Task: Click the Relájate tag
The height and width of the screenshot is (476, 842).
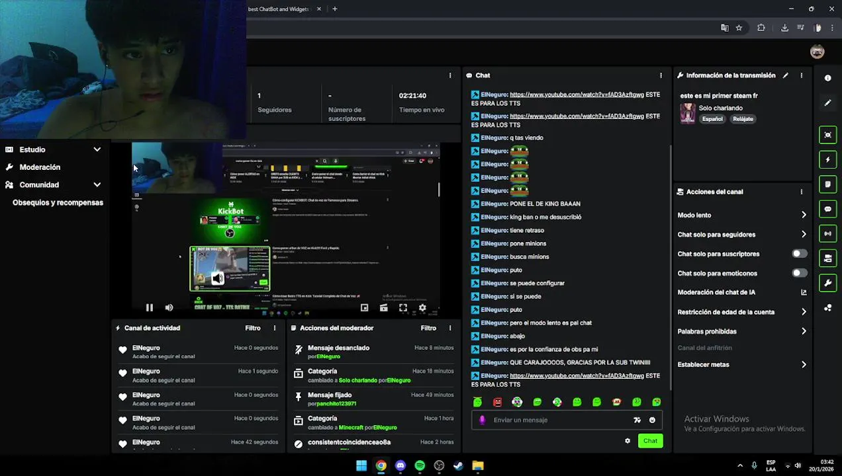Action: (743, 119)
